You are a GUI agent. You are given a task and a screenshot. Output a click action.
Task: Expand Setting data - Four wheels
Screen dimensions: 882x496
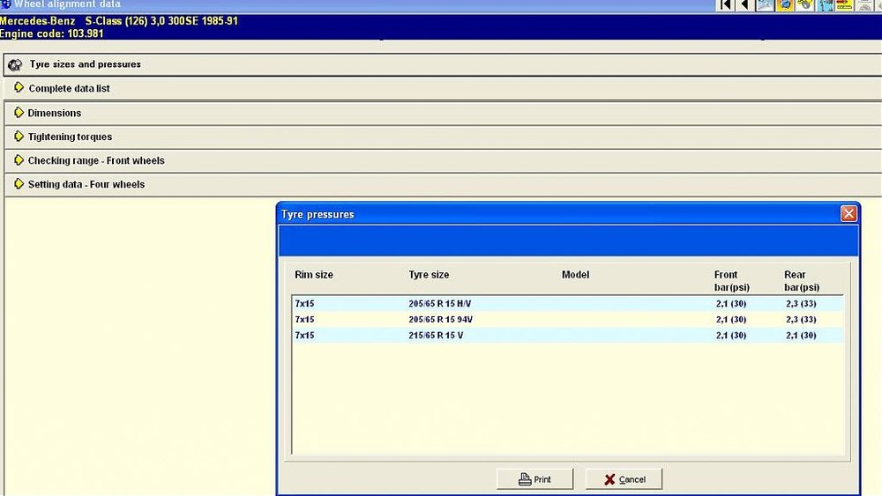coord(443,184)
